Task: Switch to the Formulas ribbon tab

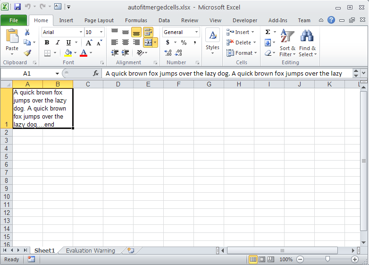Action: coord(136,20)
